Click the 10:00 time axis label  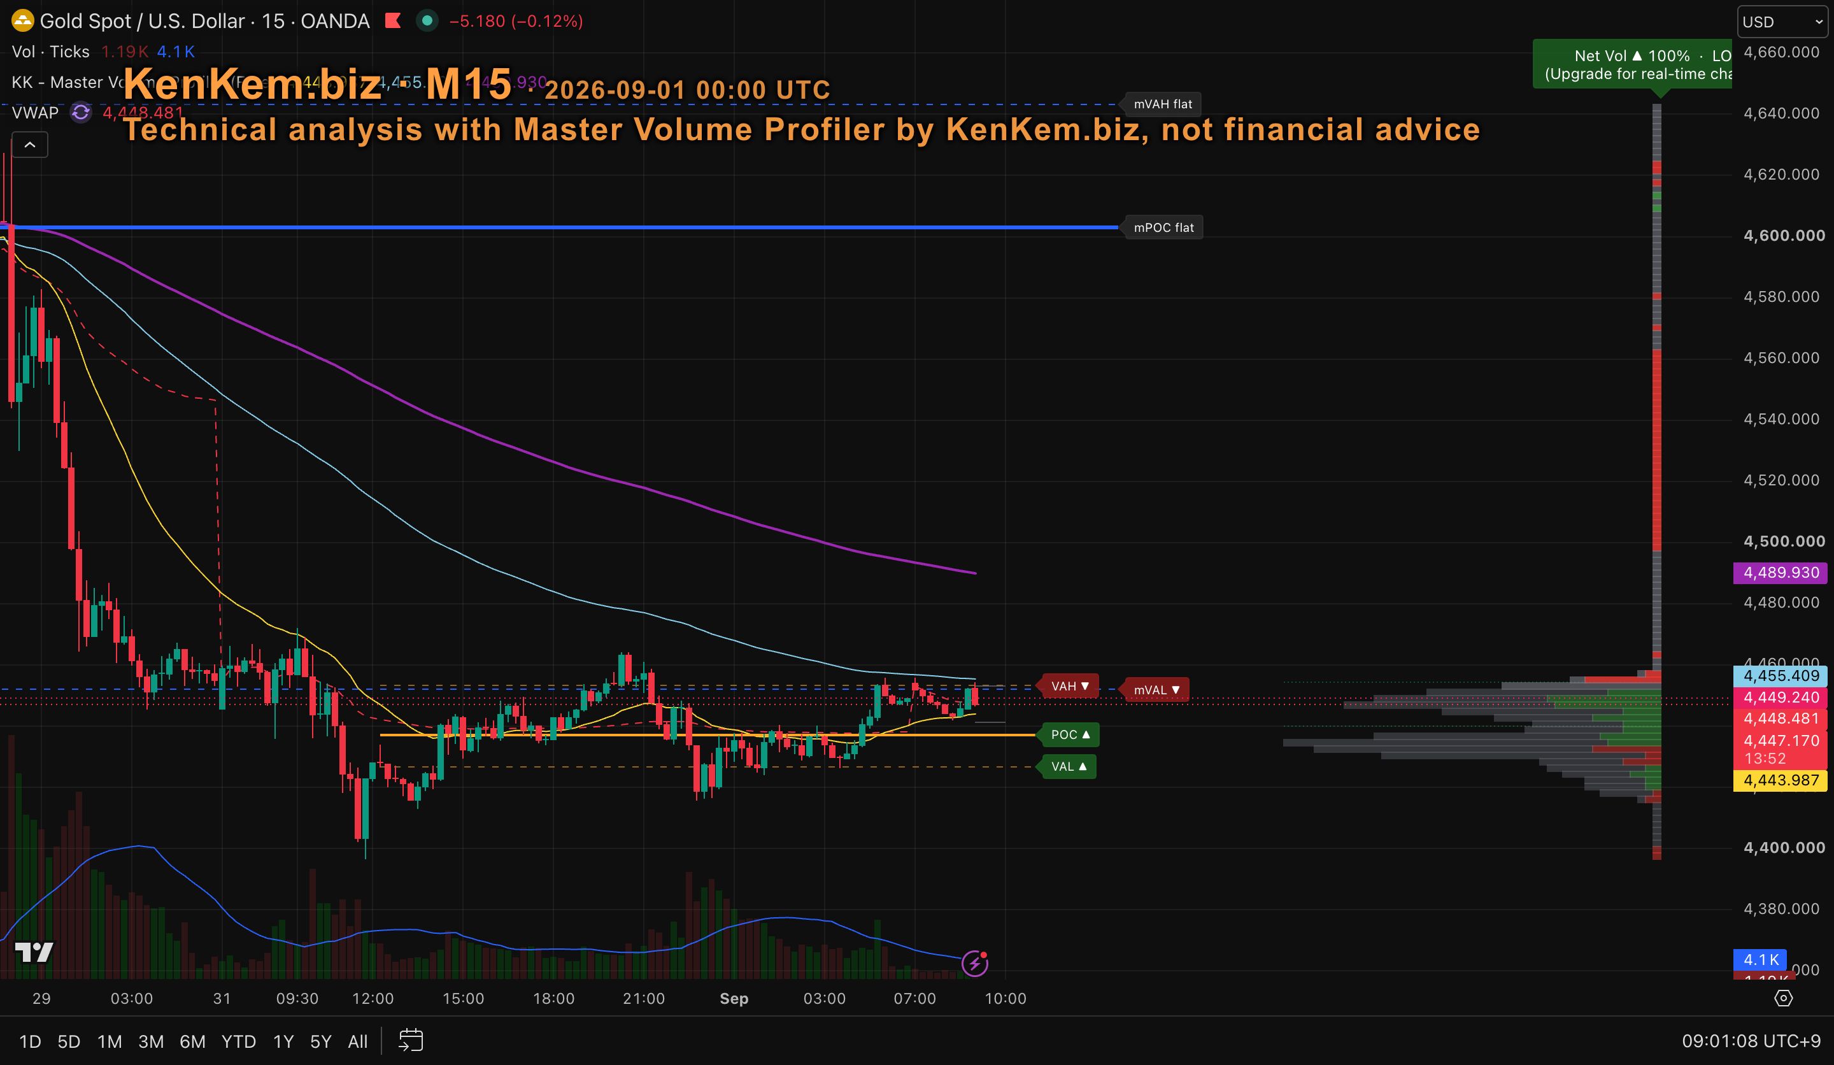pos(1005,999)
